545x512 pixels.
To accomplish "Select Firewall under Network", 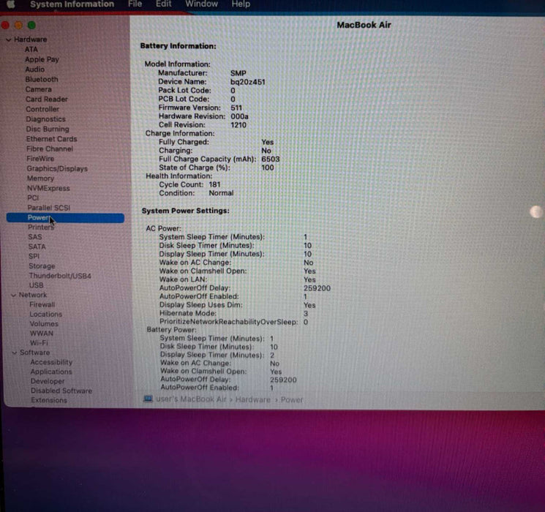I will [42, 304].
